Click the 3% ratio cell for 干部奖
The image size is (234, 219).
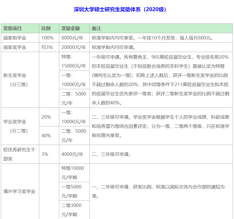click(49, 154)
